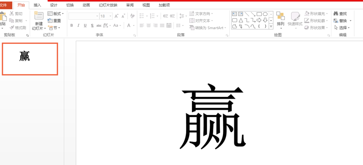Select the vertical text box shape
The height and width of the screenshot is (165, 363).
241,14
